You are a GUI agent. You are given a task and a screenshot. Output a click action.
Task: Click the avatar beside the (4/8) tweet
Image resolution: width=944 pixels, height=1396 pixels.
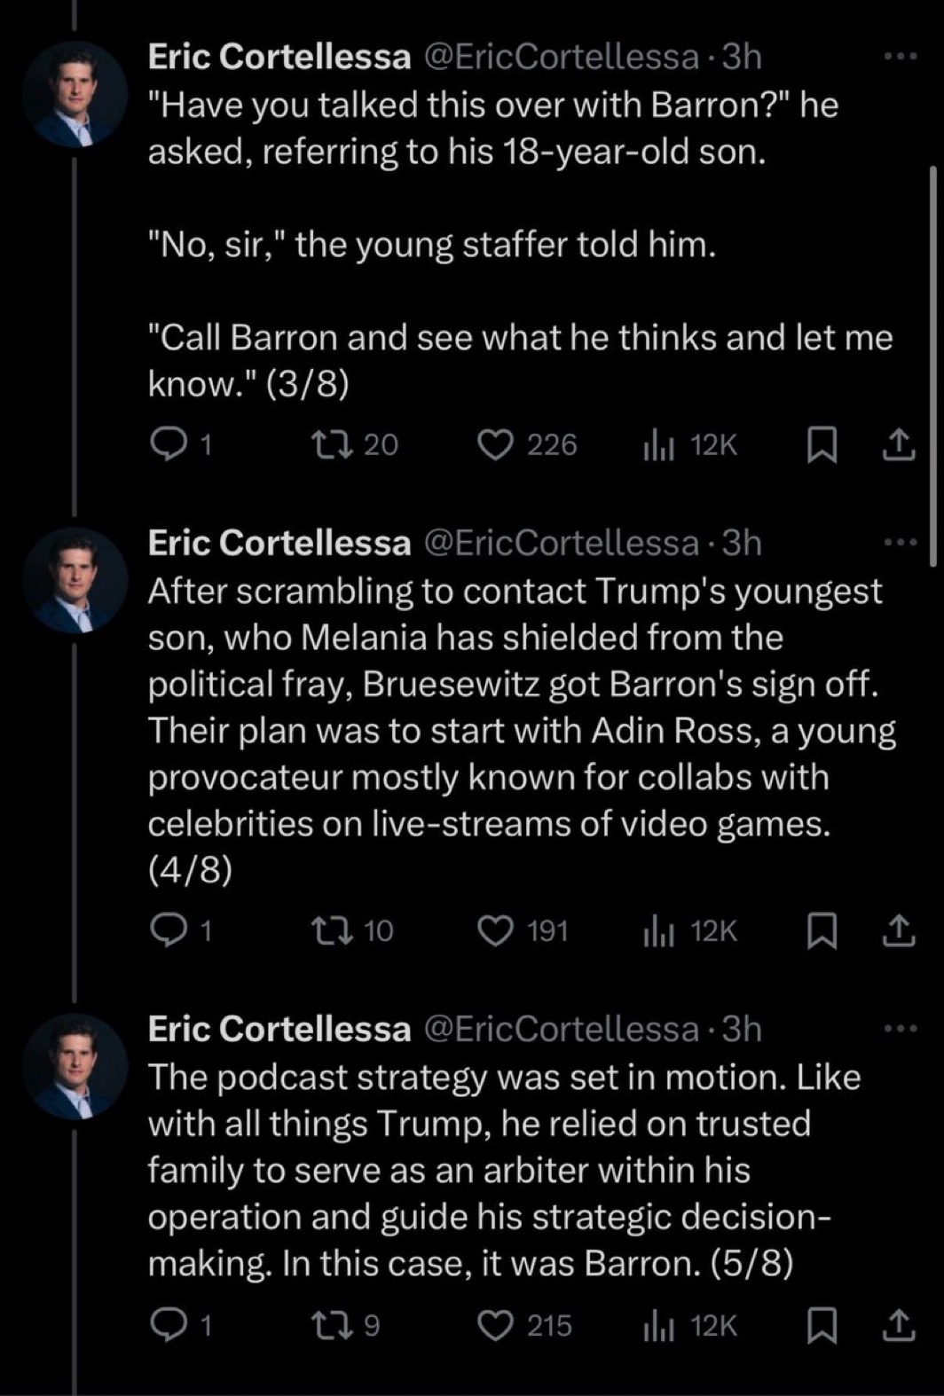point(75,580)
